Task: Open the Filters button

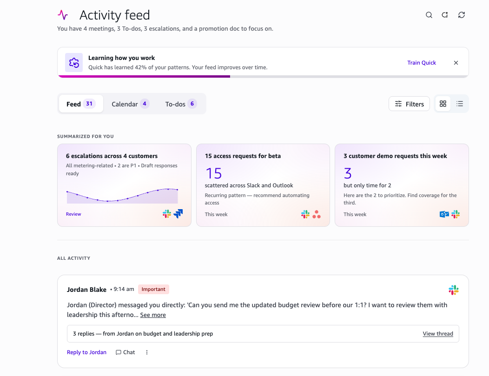Action: pyautogui.click(x=409, y=104)
